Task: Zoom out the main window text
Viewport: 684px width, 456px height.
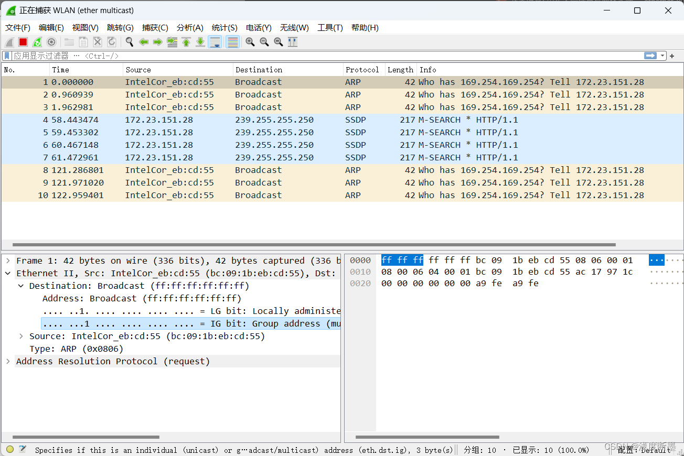Action: tap(264, 42)
